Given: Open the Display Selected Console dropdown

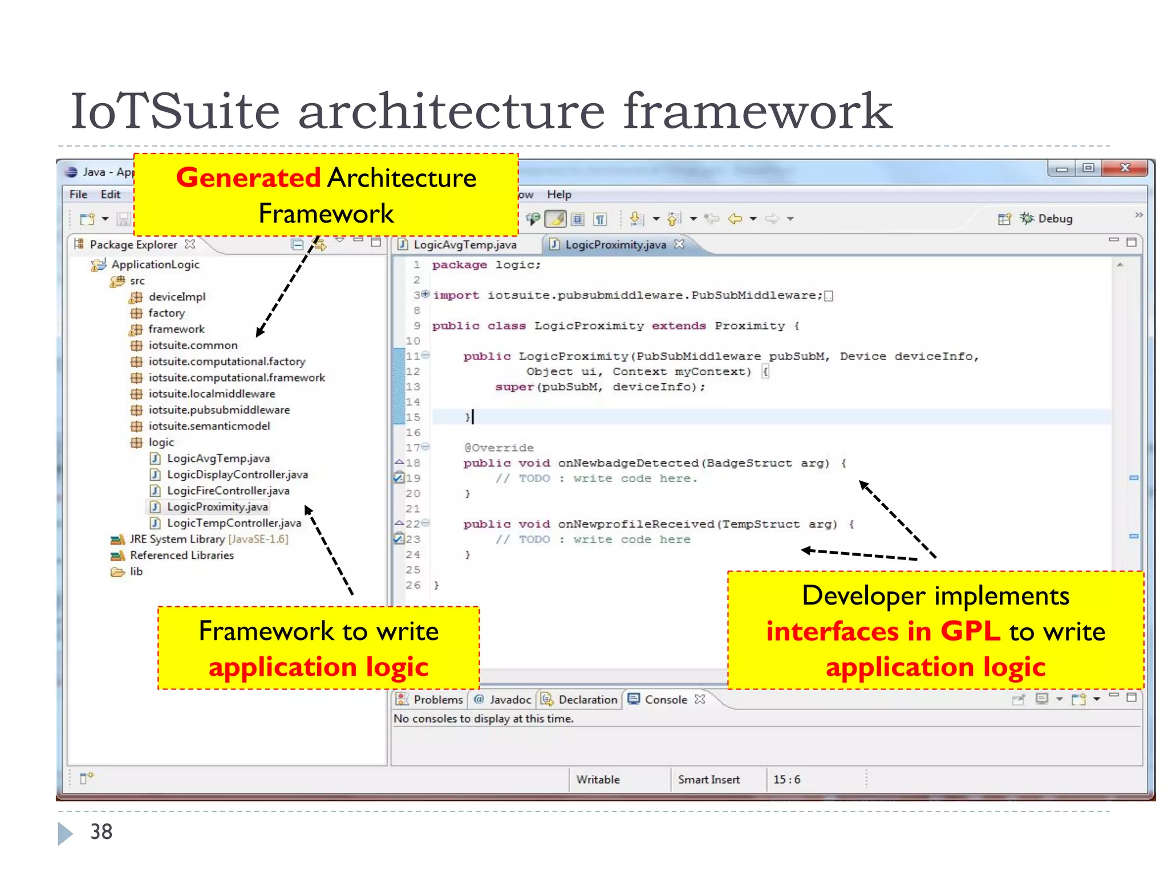Looking at the screenshot, I should [x=1060, y=699].
